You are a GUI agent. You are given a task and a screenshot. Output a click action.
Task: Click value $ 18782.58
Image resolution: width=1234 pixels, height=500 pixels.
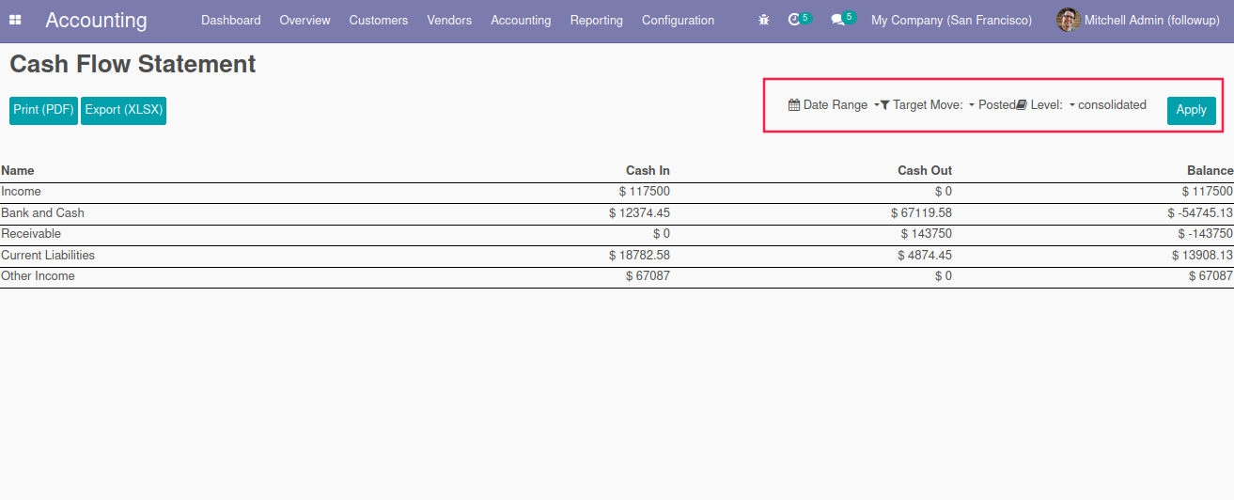[x=639, y=255]
